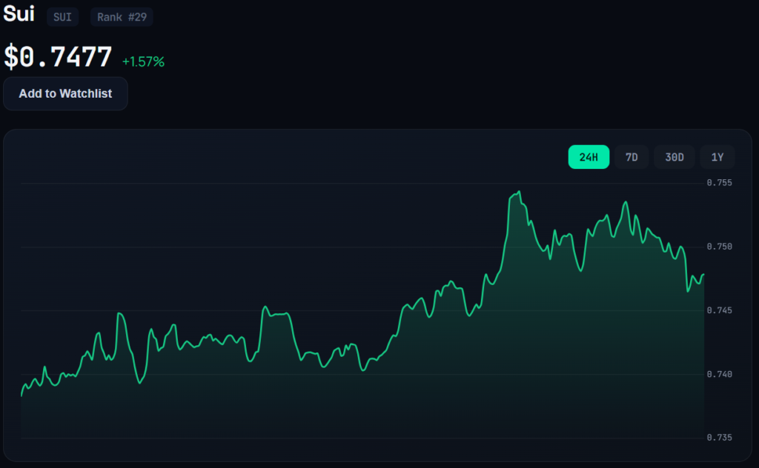Image resolution: width=759 pixels, height=468 pixels.
Task: Click the 0.745 axis label
Action: [x=719, y=310]
